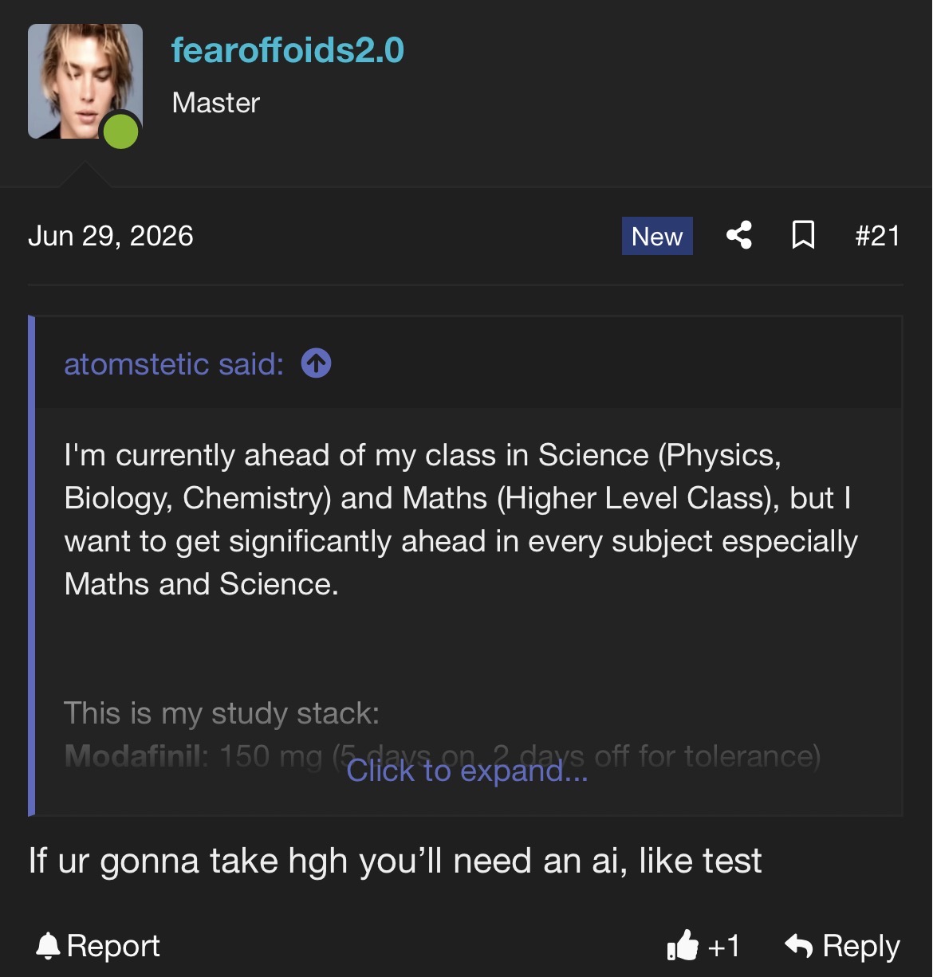Tap the reply arrow icon
933x977 pixels.
pyautogui.click(x=798, y=946)
